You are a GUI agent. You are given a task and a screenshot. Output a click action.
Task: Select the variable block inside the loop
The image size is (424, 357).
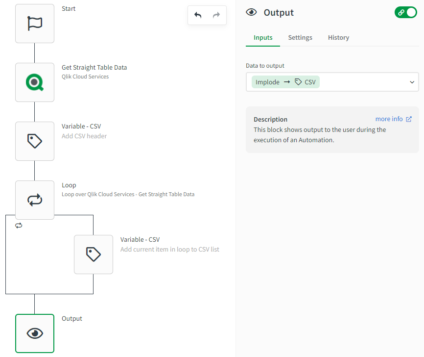(x=94, y=254)
